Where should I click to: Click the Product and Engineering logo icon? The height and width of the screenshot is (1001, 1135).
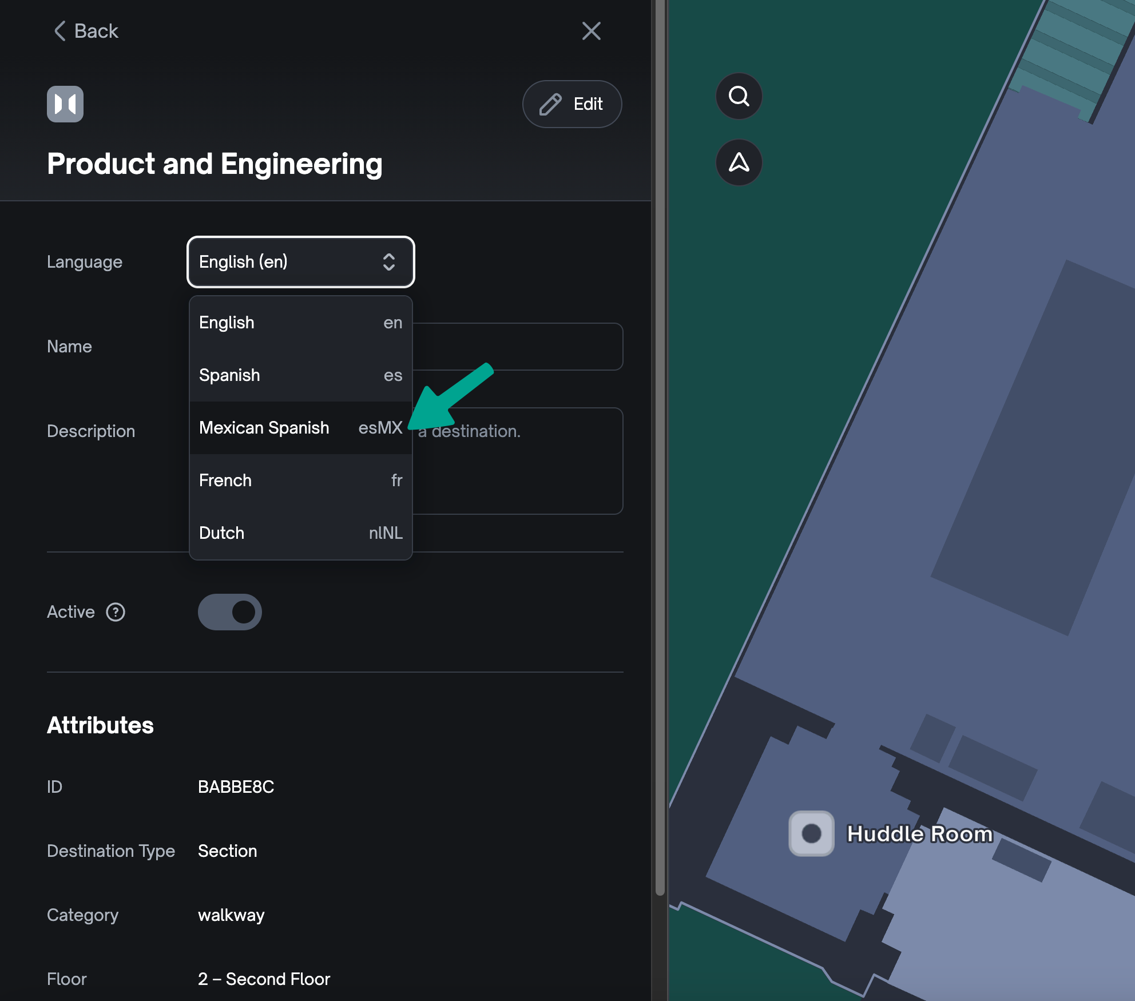tap(65, 104)
